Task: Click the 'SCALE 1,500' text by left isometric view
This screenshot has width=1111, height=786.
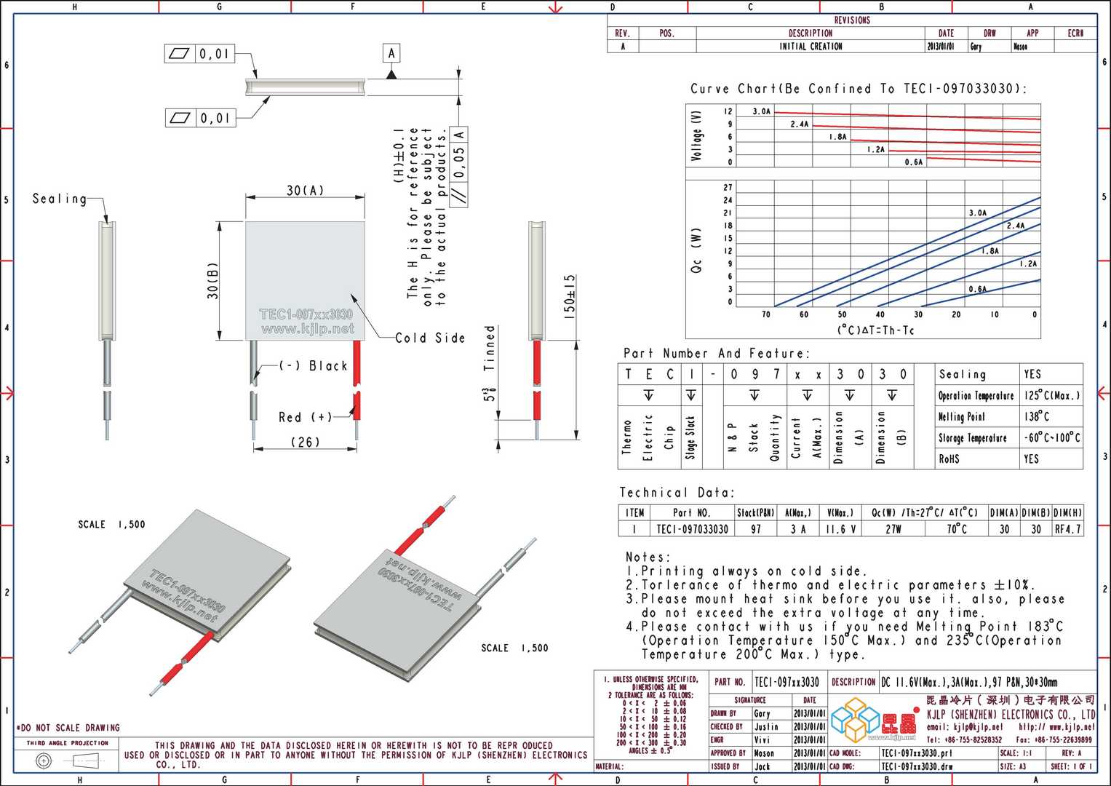Action: pyautogui.click(x=112, y=524)
